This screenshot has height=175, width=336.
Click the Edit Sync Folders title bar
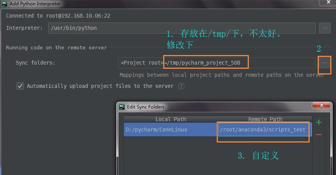pos(214,107)
